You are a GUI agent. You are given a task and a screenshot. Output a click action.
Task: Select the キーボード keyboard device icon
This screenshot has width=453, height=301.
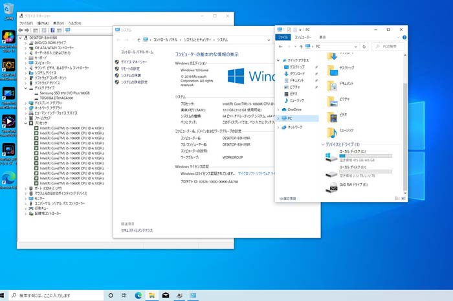[31, 58]
